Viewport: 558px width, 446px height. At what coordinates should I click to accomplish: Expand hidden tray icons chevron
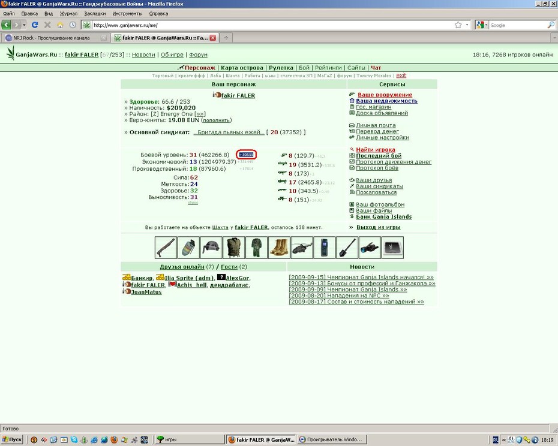tap(504, 440)
